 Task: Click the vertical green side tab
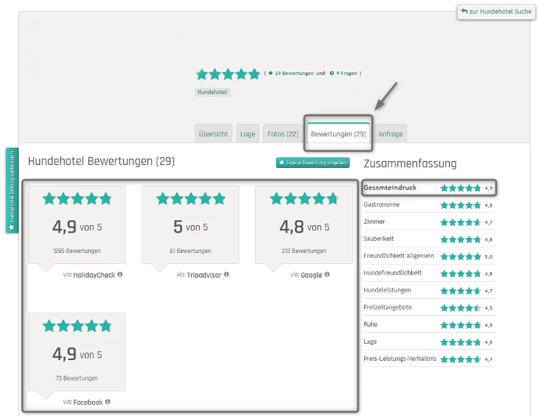click(12, 190)
